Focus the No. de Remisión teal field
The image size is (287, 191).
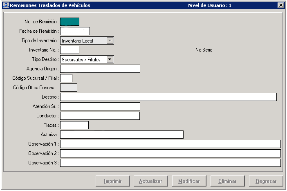pyautogui.click(x=70, y=22)
